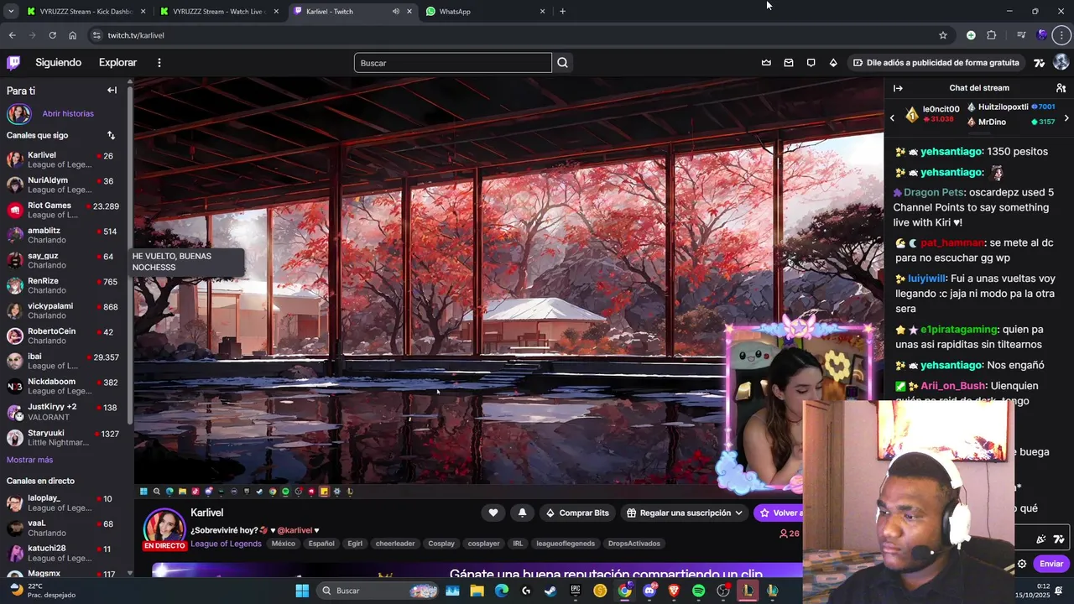Go to Explorar page

pos(117,63)
